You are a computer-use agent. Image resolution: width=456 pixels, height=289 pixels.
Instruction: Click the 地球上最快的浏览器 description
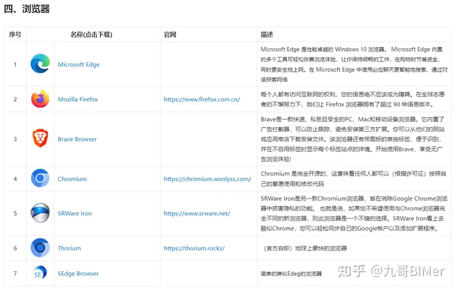(305, 248)
